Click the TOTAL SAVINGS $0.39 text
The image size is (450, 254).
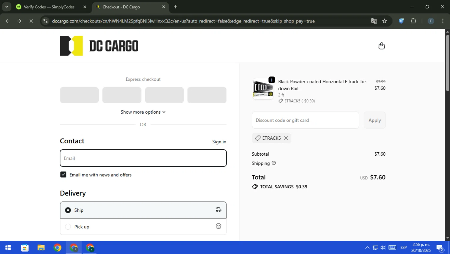click(283, 187)
